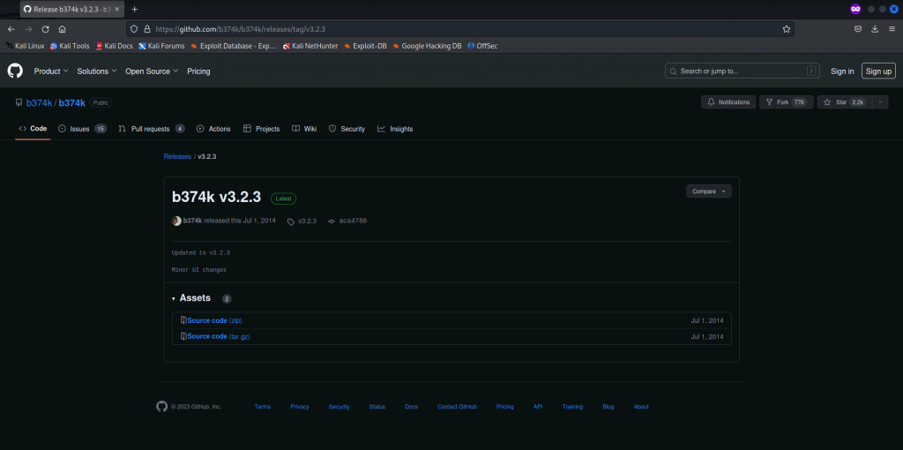The image size is (903, 450).
Task: Open Exploit-DB bookmark
Action: click(x=365, y=46)
